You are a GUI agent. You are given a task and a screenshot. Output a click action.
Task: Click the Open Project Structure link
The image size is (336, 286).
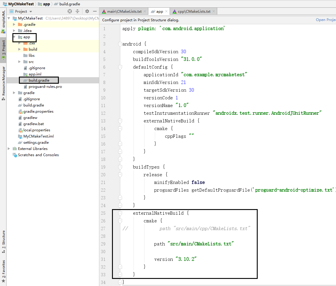(x=326, y=20)
